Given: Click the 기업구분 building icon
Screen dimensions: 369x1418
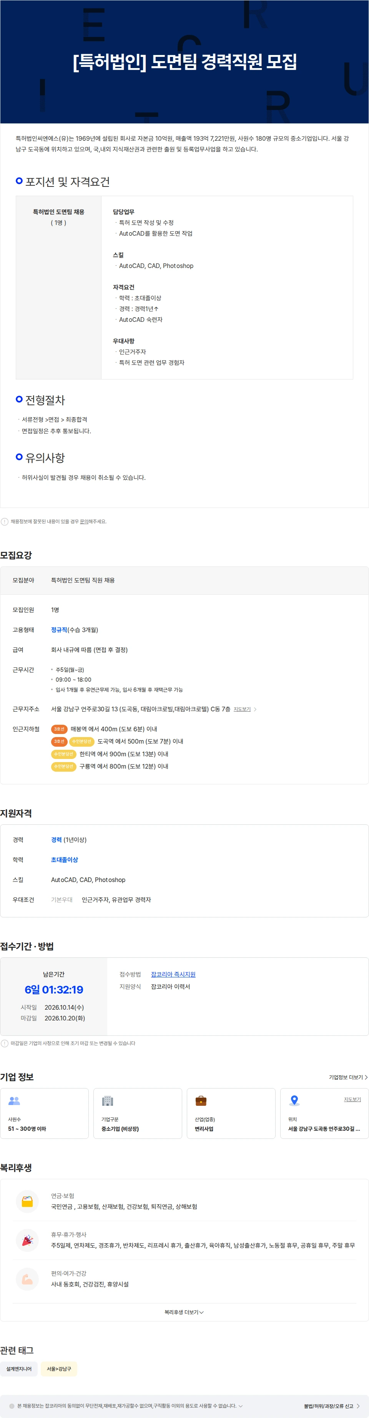Looking at the screenshot, I should click(x=108, y=1101).
